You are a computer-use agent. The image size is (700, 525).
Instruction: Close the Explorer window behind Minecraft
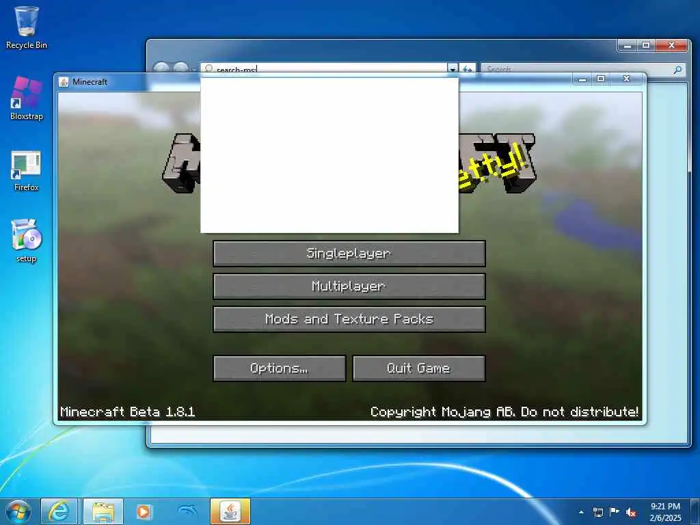pos(671,46)
